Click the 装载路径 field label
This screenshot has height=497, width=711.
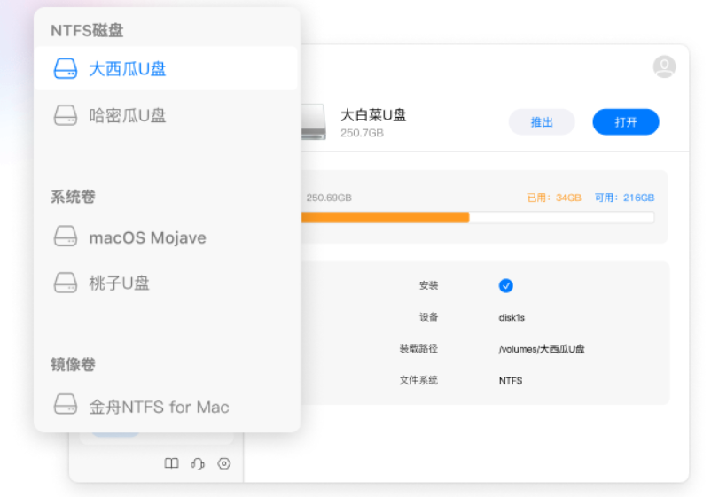(x=418, y=348)
